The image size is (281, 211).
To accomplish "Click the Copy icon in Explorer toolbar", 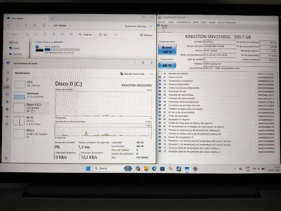I will coord(36,34).
